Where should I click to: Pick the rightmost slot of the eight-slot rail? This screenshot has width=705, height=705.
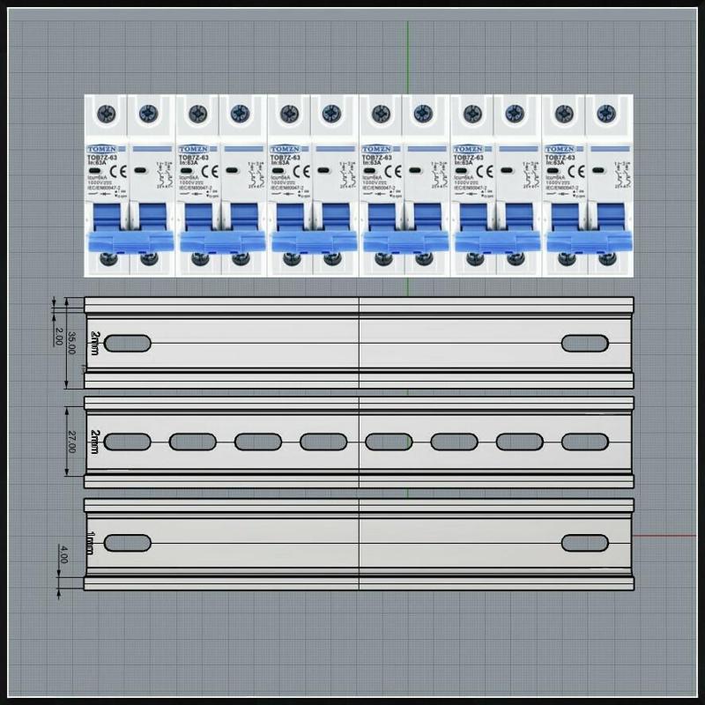585,442
